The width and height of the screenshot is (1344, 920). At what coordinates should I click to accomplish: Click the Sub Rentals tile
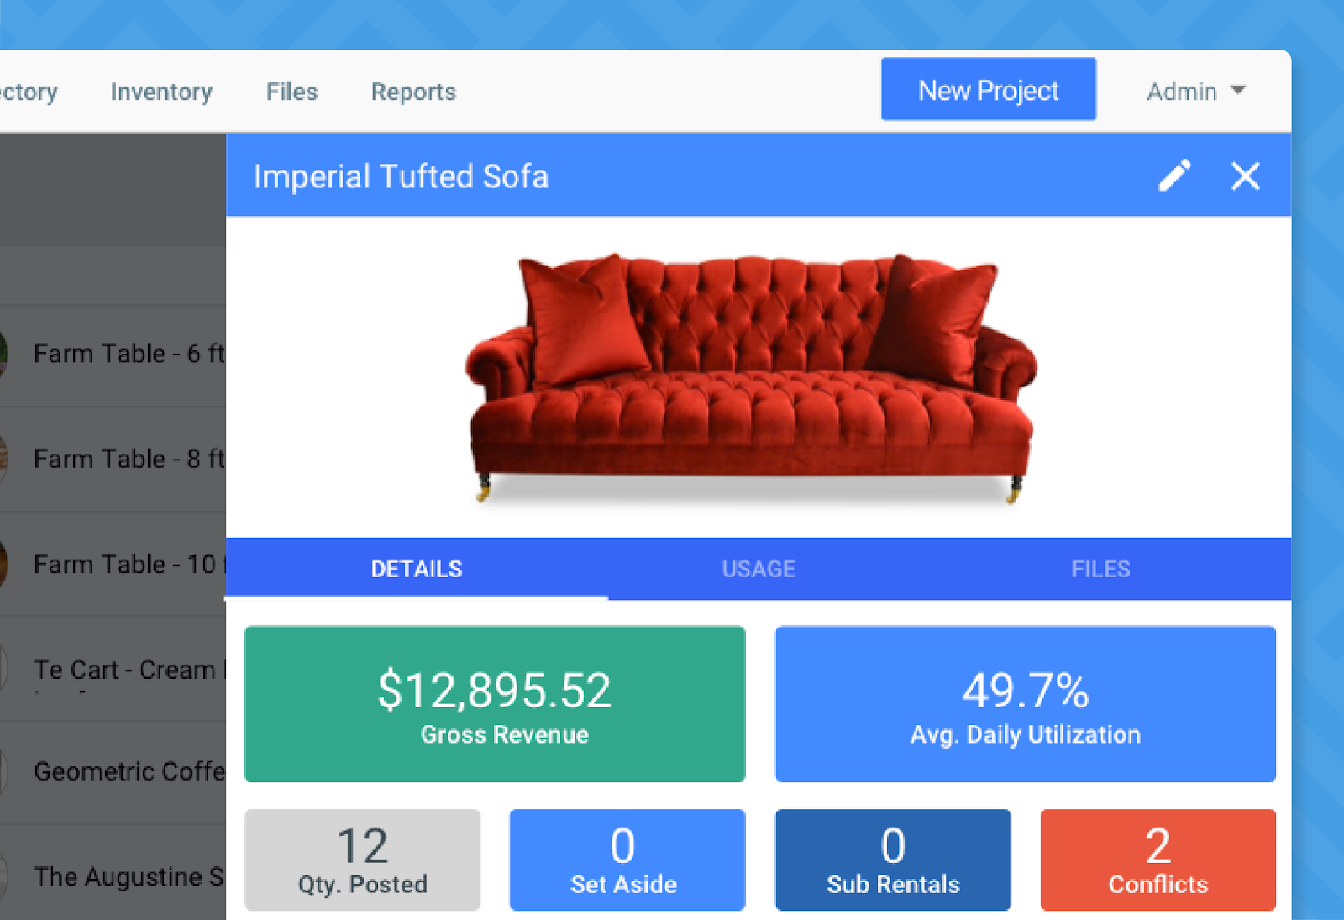(x=893, y=860)
